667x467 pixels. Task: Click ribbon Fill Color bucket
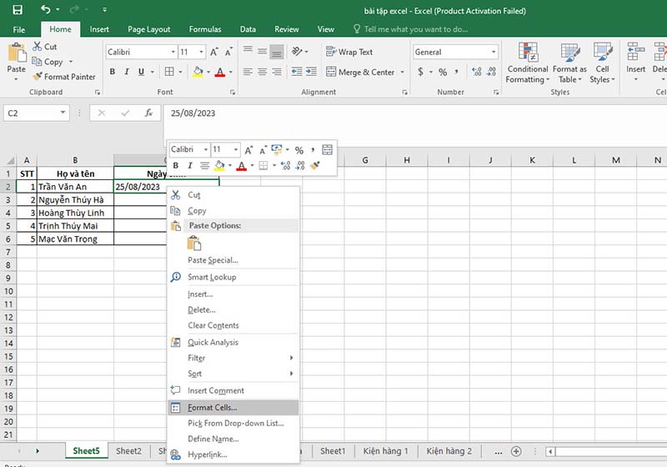click(x=198, y=72)
